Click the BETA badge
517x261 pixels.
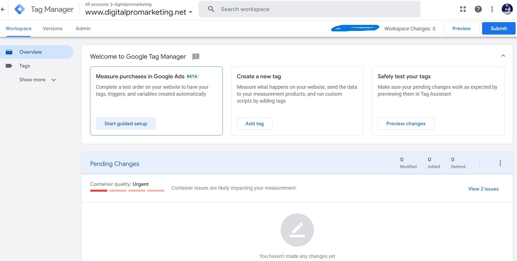coord(192,77)
